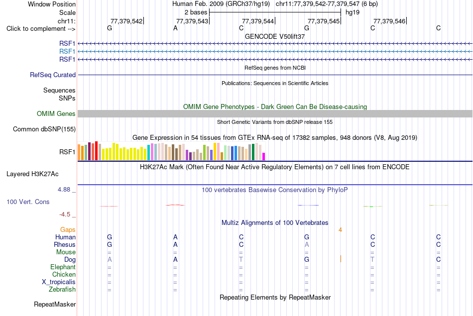Open the RefSeq Curated track label

53,75
